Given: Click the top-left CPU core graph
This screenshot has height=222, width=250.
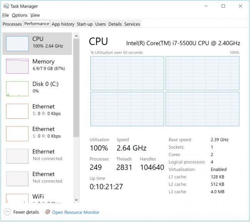Looking at the screenshot, I should pos(127,73).
